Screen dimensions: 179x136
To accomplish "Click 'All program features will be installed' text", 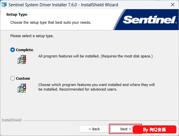I will 95,56.
